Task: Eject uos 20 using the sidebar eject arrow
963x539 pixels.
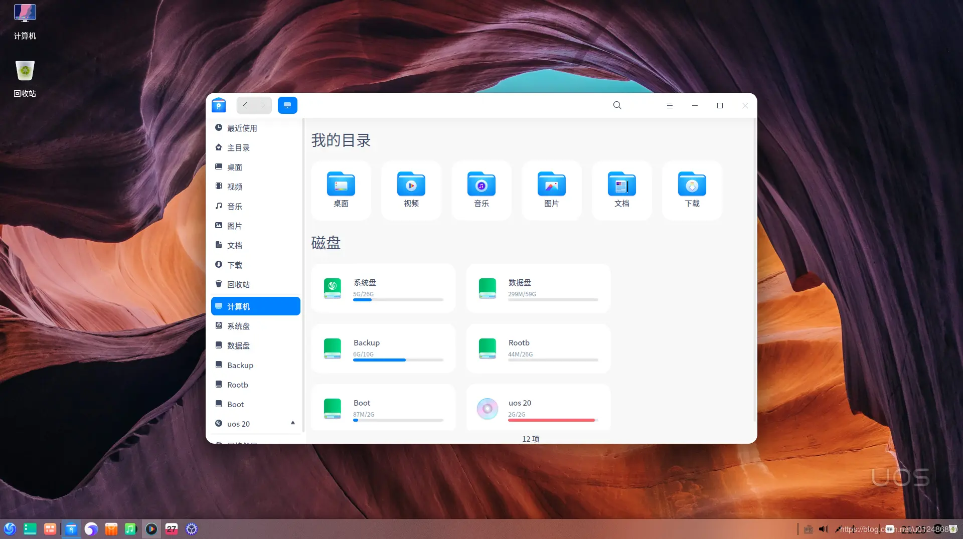Action: [293, 423]
